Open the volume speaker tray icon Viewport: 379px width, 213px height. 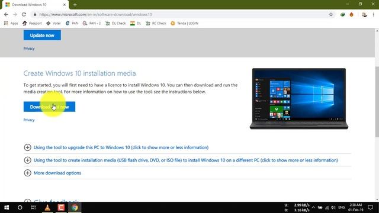[x=333, y=208]
